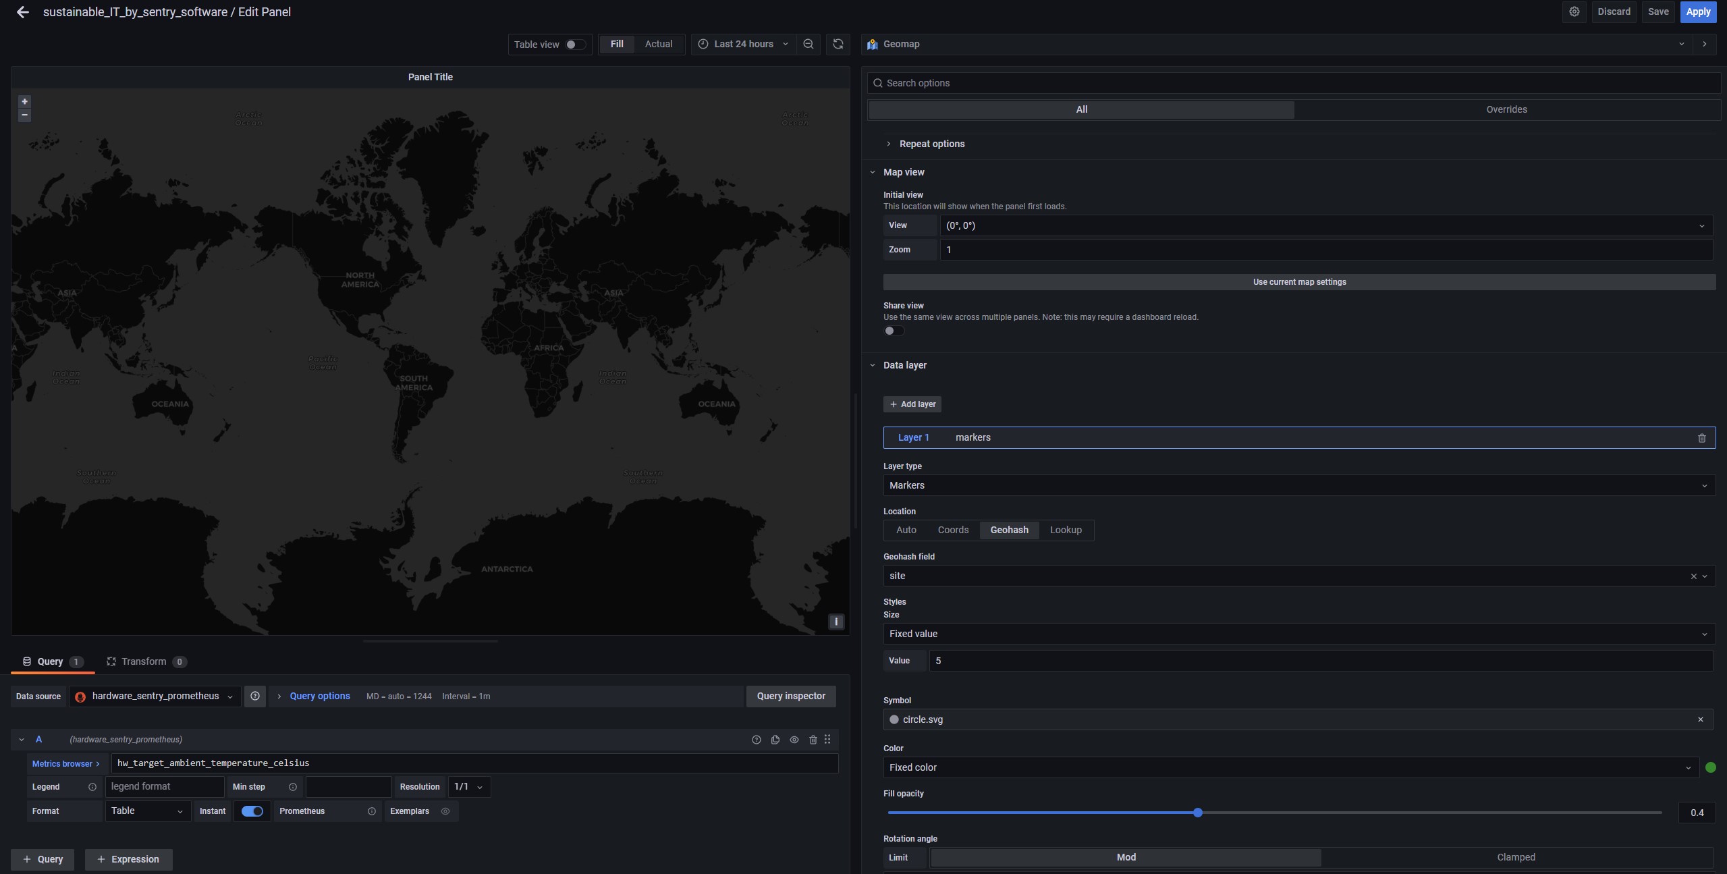Refresh the dashboard data
Screen dimensions: 1727x874
tap(838, 44)
